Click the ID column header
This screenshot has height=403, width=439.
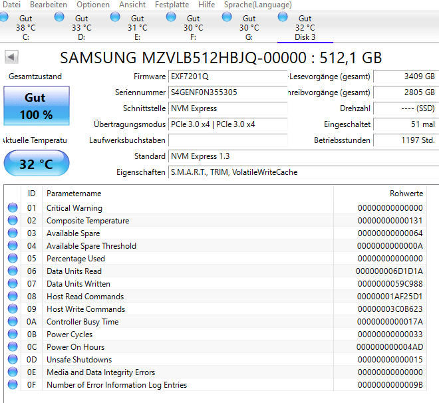click(x=32, y=194)
